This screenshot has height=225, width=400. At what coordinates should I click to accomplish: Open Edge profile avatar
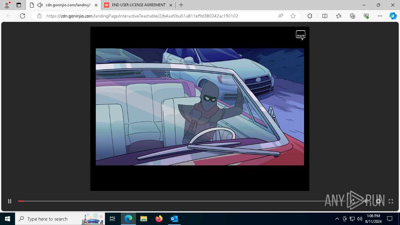(x=7, y=5)
